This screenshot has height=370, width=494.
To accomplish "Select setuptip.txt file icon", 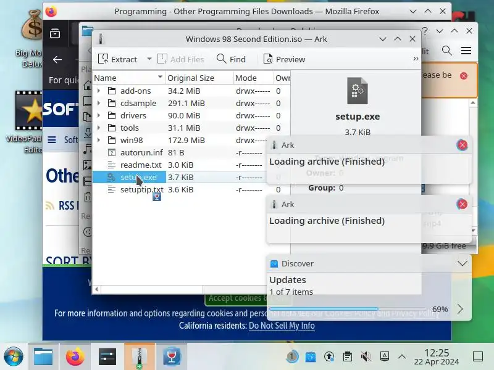I will click(112, 189).
